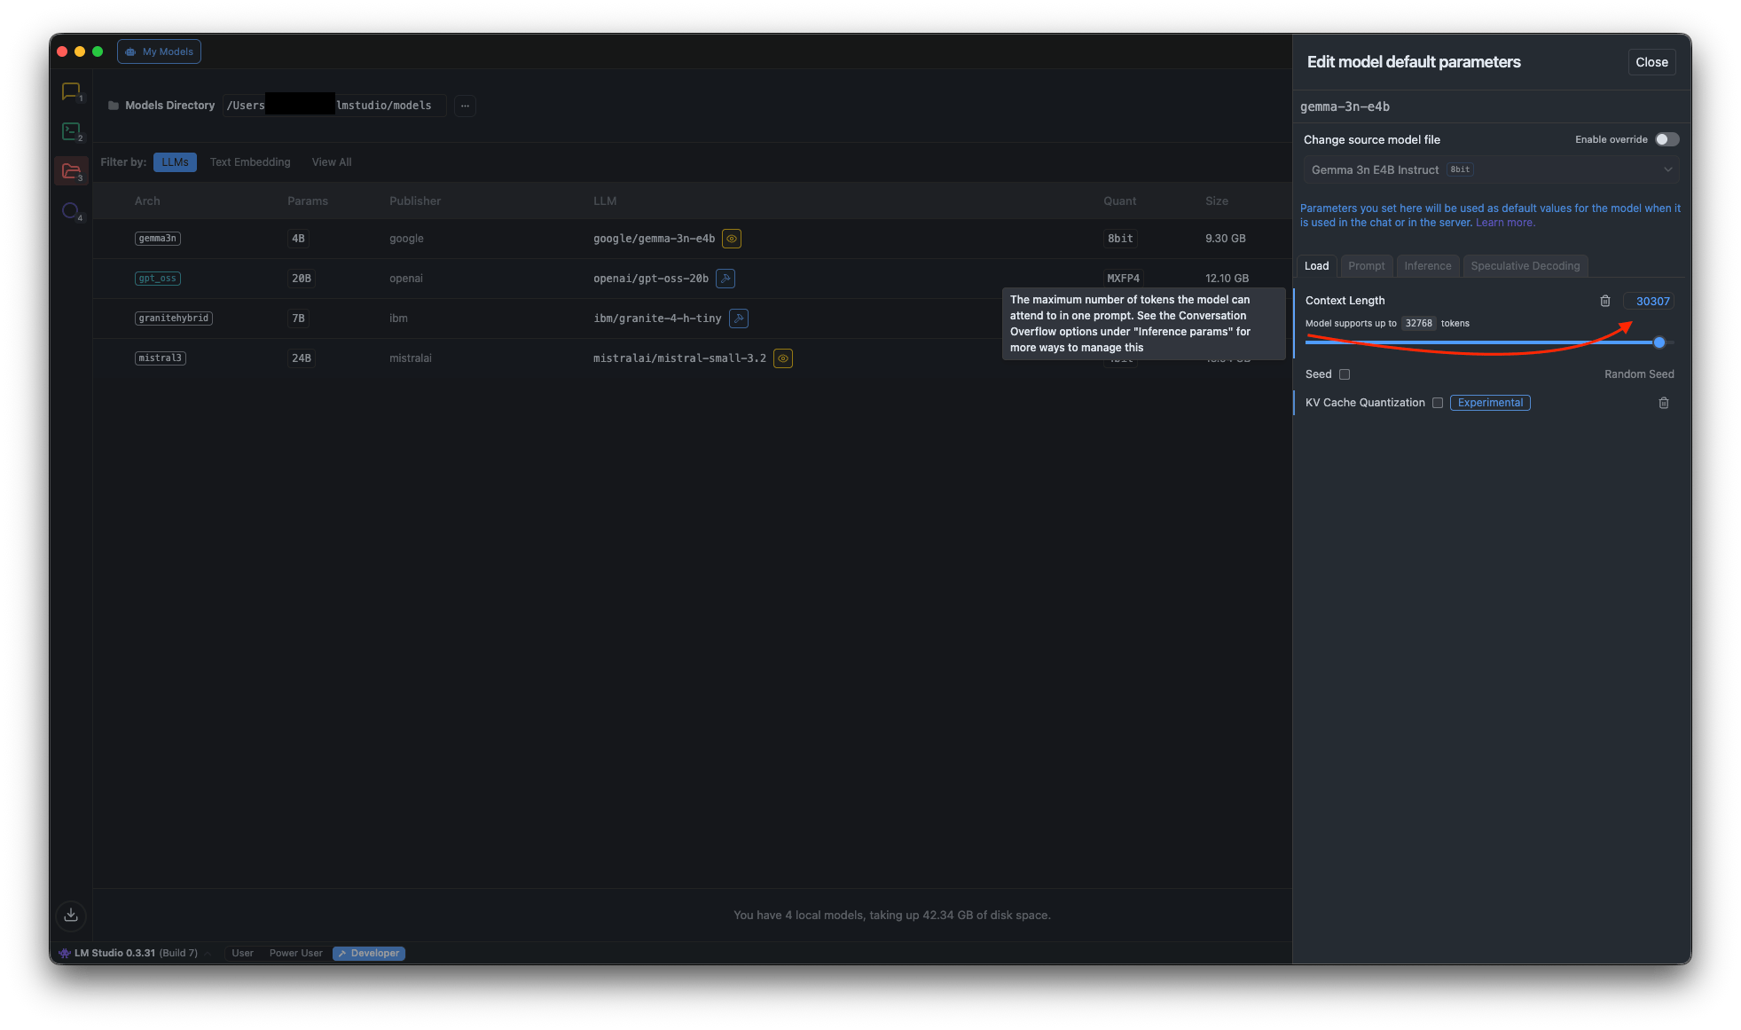Expand the Gemma 3n E4B Instruct dropdown
This screenshot has height=1030, width=1741.
[x=1491, y=169]
